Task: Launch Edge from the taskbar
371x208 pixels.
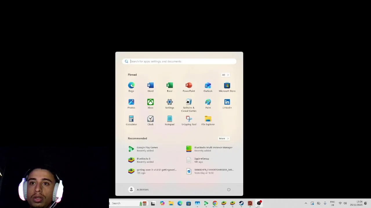Action: click(x=180, y=203)
